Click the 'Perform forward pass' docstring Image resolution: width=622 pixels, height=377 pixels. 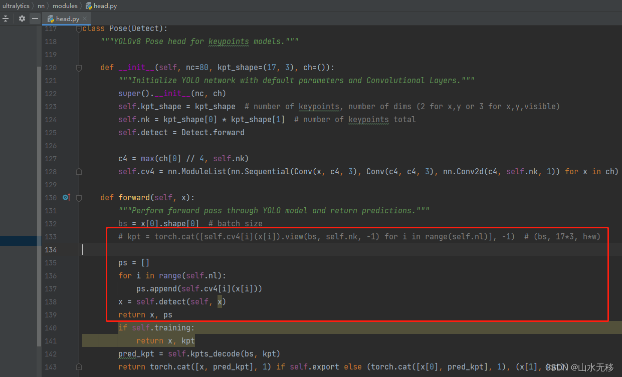click(274, 211)
